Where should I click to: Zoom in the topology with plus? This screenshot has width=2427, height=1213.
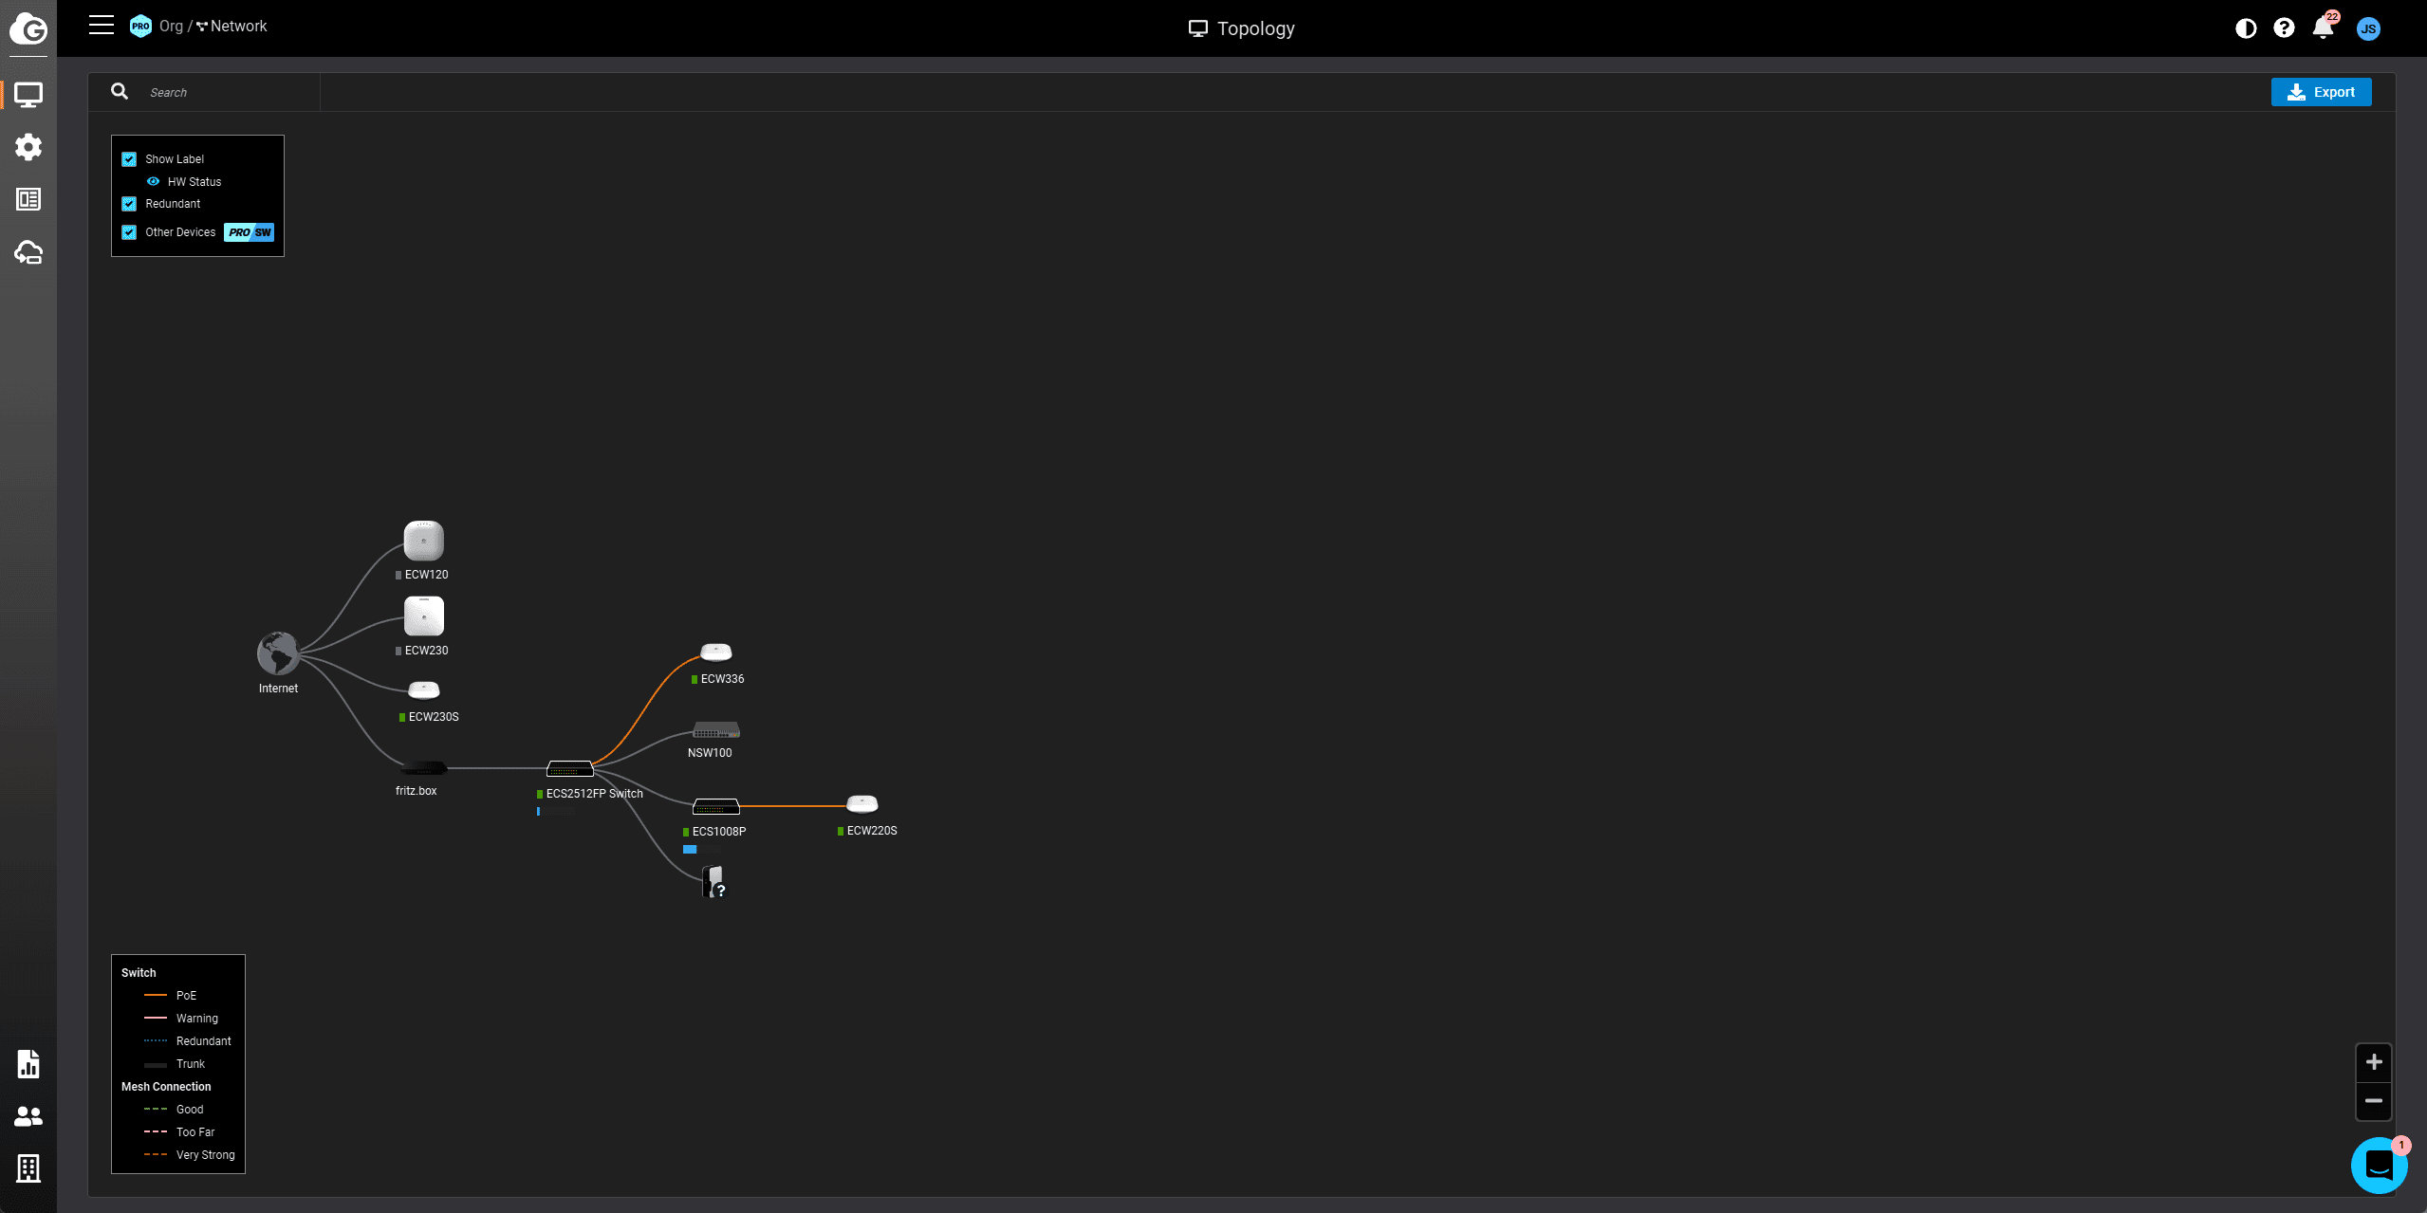pos(2373,1062)
